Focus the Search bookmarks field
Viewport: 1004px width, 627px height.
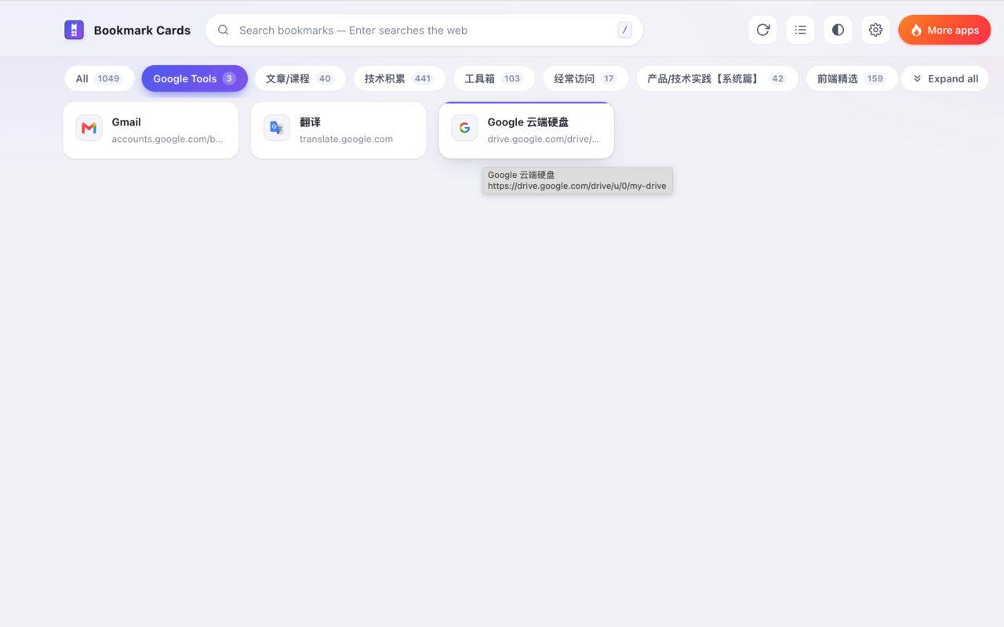(x=424, y=31)
